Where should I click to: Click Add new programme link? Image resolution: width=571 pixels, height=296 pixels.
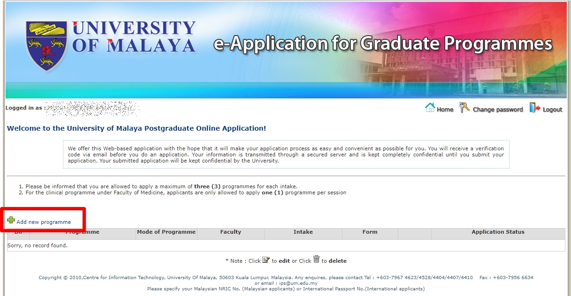[x=44, y=222]
